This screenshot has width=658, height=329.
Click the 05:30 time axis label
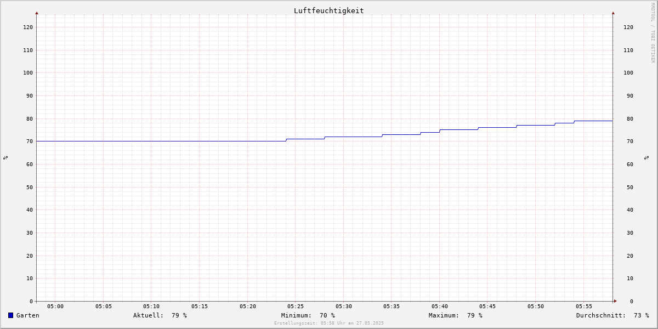[344, 307]
